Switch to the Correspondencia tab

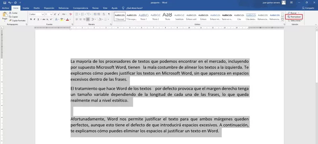coord(81,8)
